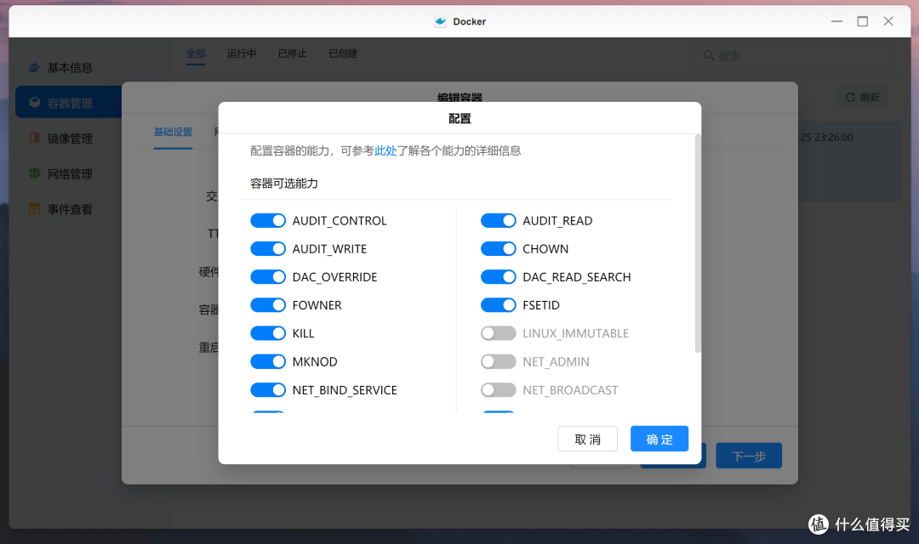Disable the NET_BIND_SERVICE capability

[x=268, y=390]
